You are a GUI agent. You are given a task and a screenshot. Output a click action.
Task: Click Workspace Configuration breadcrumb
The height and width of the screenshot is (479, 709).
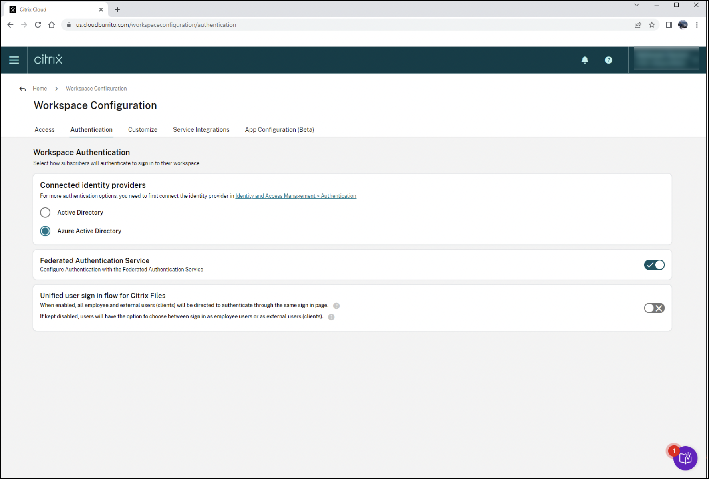click(96, 89)
